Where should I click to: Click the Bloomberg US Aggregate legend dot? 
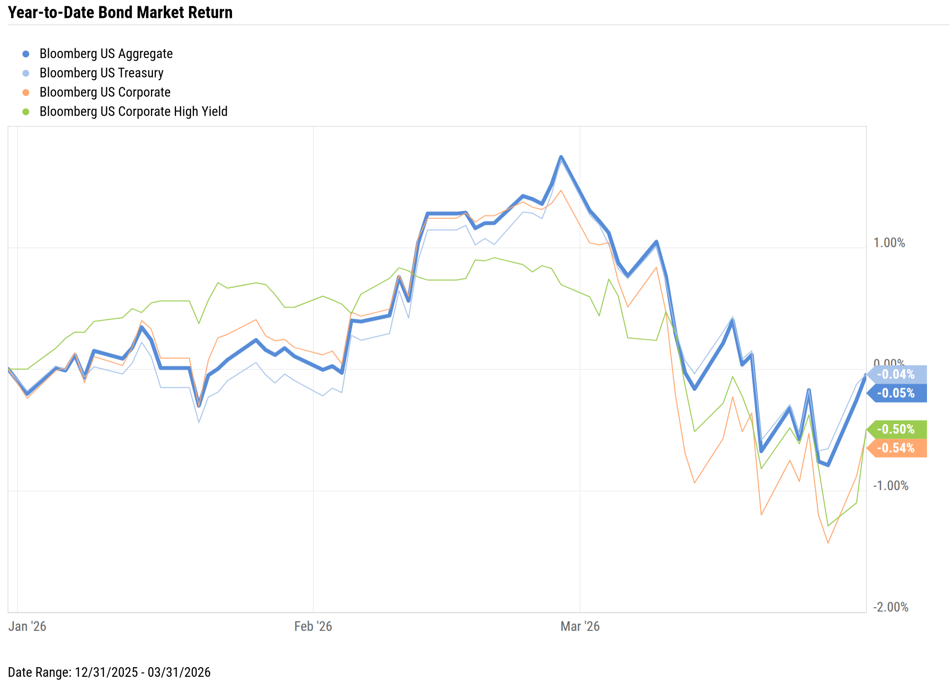[x=26, y=54]
